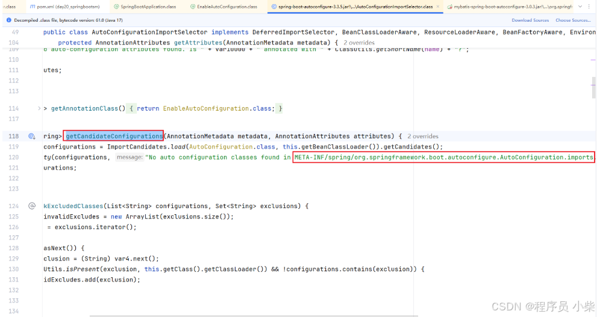Open the mybatis-spring-boot-autoconfigure jar tab
597x317 pixels.
(x=510, y=7)
